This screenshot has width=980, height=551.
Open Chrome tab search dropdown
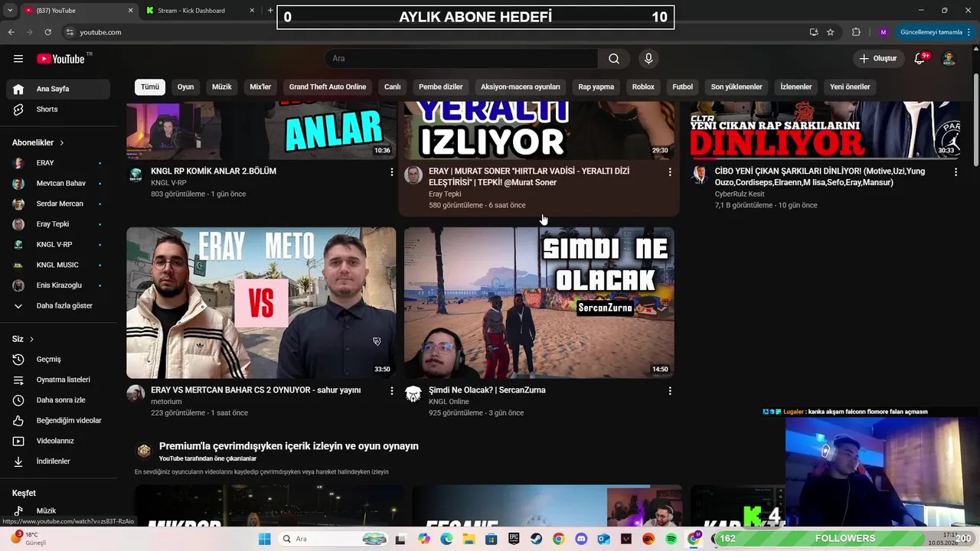tap(10, 11)
